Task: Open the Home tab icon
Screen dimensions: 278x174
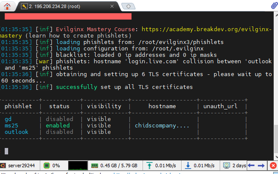Action: (7, 7)
